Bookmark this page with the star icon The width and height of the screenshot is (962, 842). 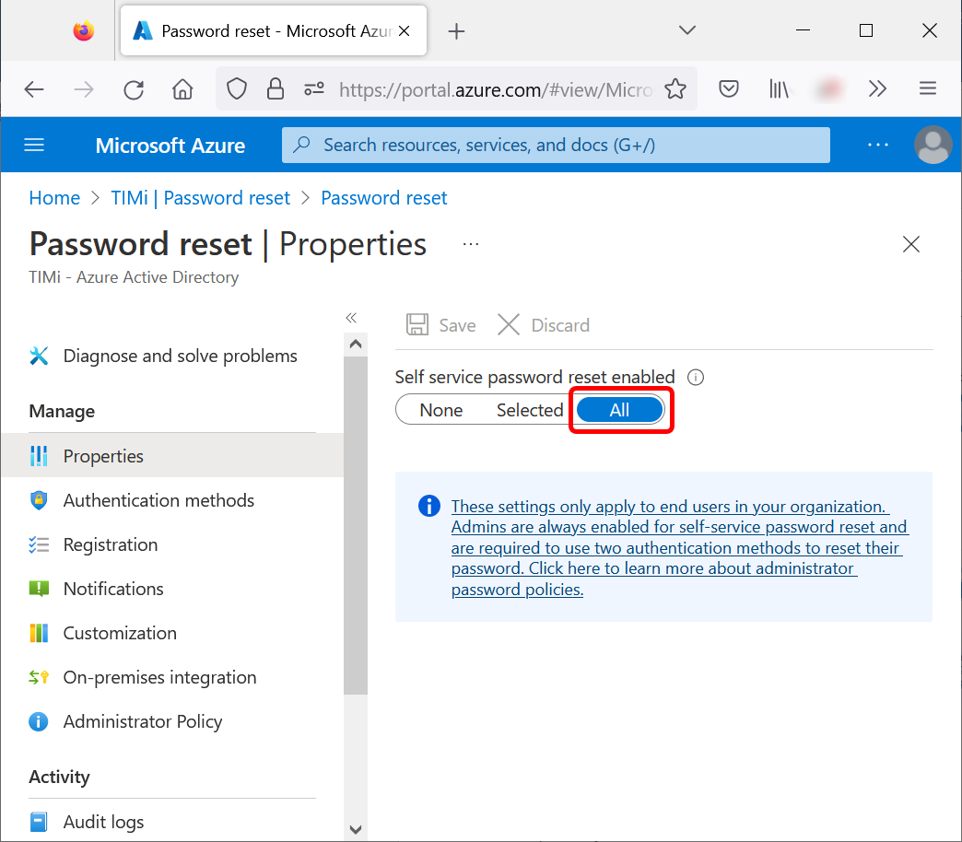pos(675,89)
